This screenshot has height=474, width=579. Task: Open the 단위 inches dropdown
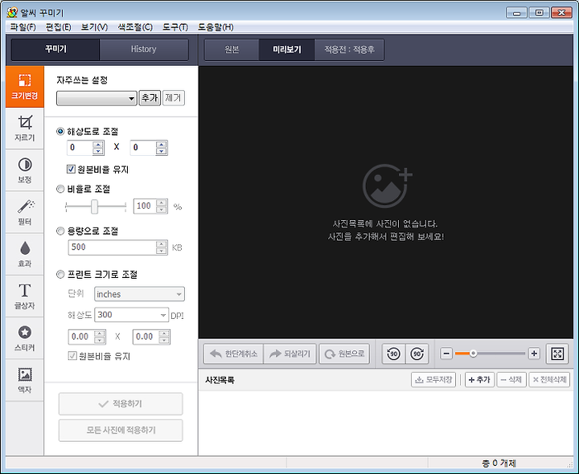(140, 294)
